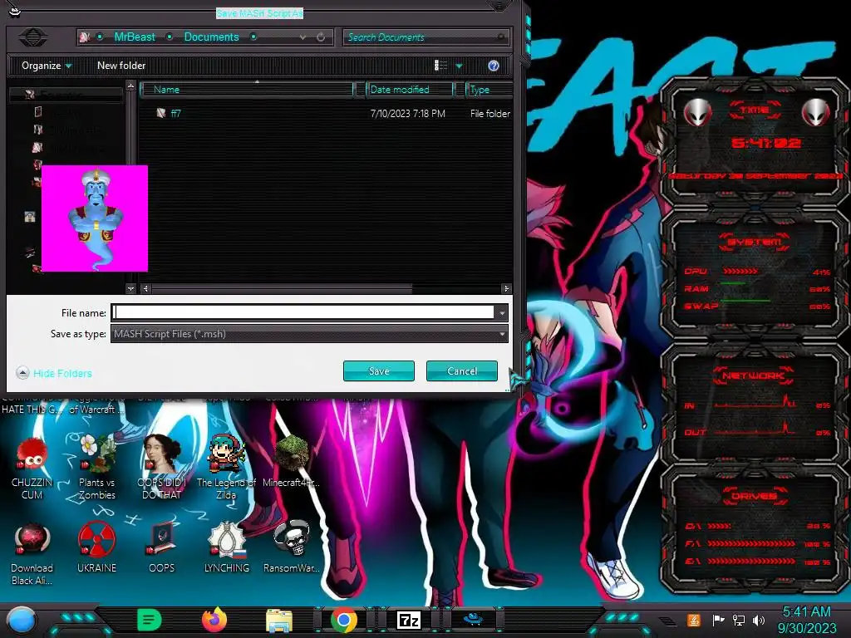Click the horizontal scrollbar in file list
Screen dimensions: 851x638
[x=283, y=288]
